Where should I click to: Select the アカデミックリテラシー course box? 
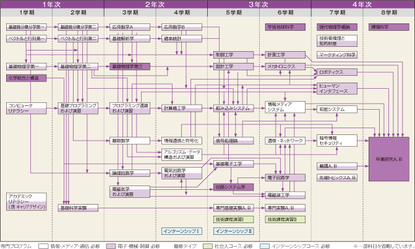click(x=26, y=202)
